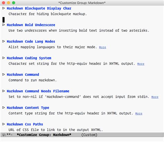Show More for Code Lang Modes description
The height and width of the screenshot is (142, 164).
click(102, 47)
